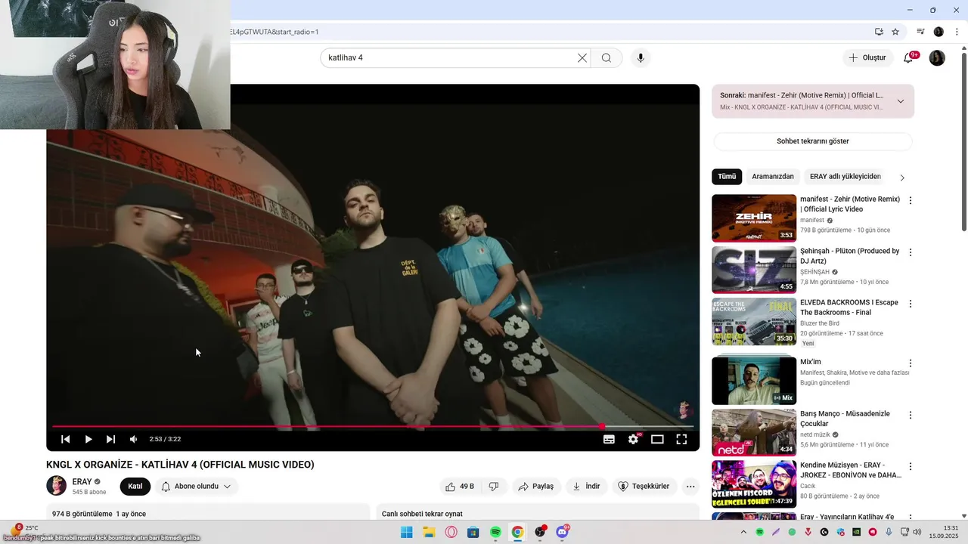The height and width of the screenshot is (544, 968).
Task: Show chat replay via Sohbet tekrarını göster
Action: click(813, 141)
